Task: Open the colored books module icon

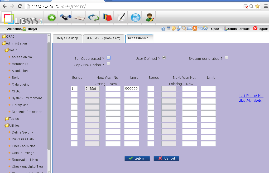Action: [x=107, y=17]
